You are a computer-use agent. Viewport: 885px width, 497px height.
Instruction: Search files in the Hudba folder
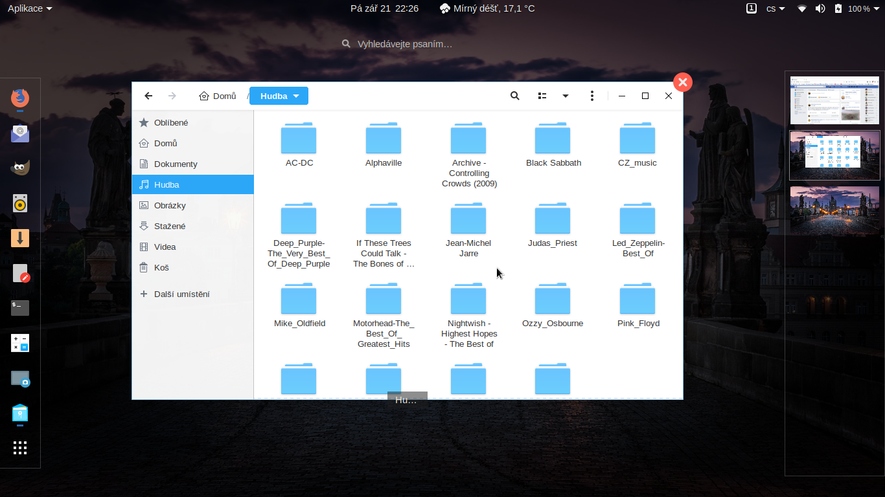click(515, 96)
